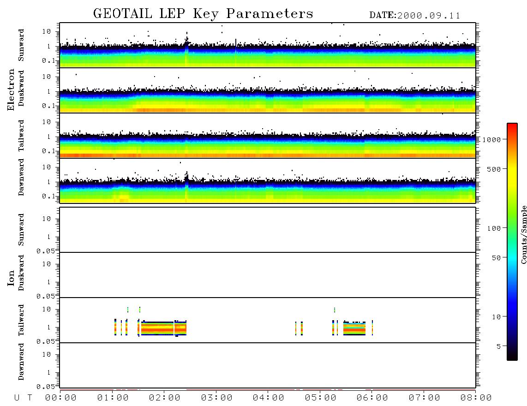Click the Electron Tailward spectrogram panel
Screen dimensions: 527x406
(268, 136)
